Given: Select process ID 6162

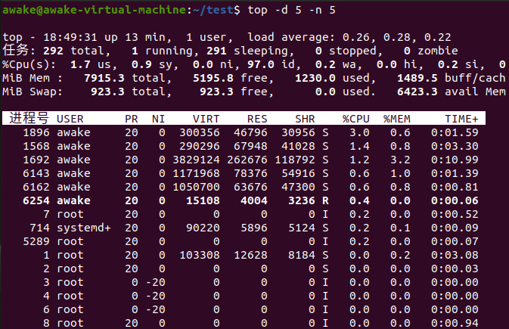Looking at the screenshot, I should [36, 187].
